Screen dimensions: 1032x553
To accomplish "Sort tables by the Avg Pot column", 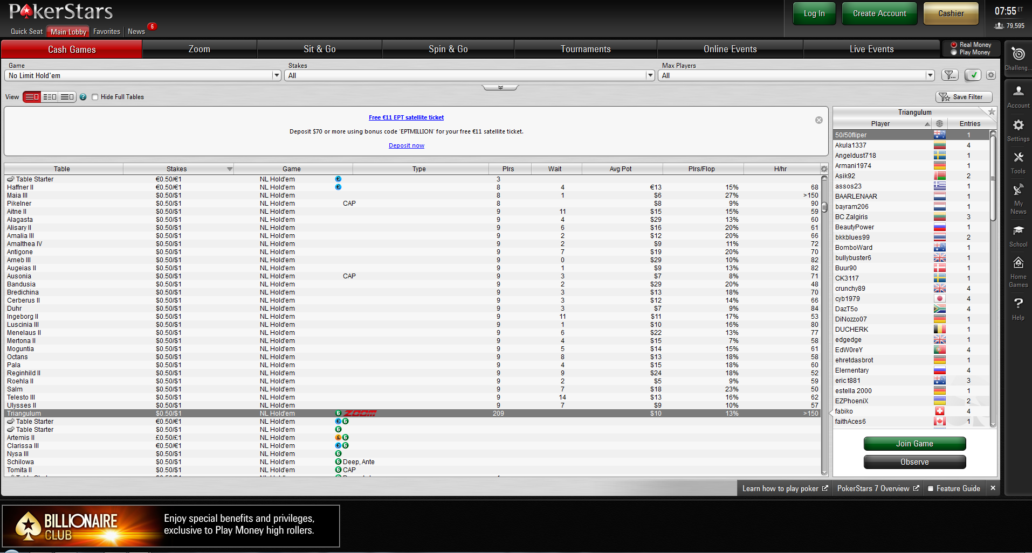I will point(621,169).
